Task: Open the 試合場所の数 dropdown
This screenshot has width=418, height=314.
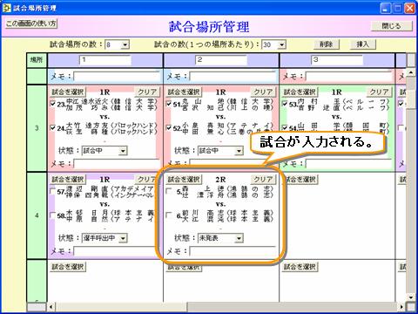Action: point(125,44)
